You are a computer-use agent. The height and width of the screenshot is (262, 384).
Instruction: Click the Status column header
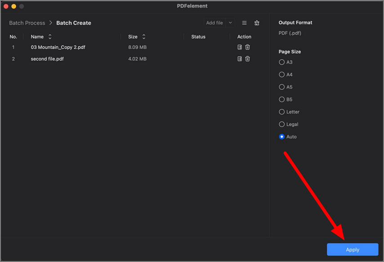tap(198, 37)
